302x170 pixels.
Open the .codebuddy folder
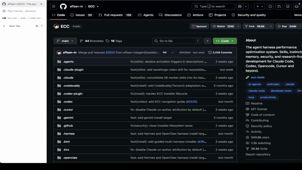tap(72, 86)
